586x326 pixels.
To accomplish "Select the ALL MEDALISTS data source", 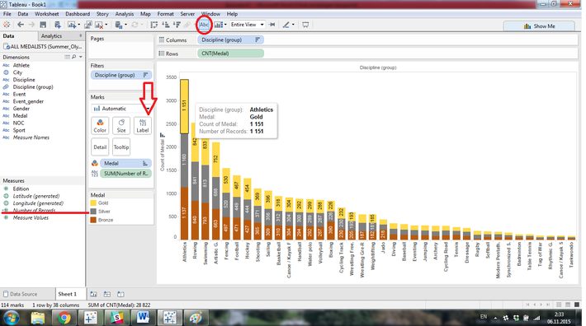I will tap(43, 47).
